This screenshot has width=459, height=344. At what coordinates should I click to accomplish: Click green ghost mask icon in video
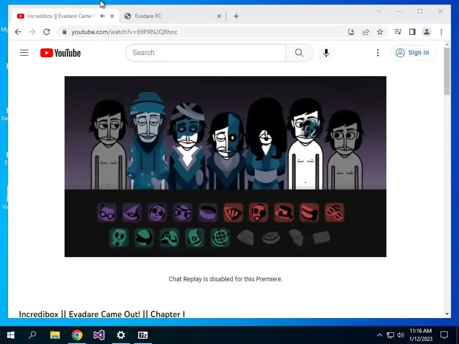coord(119,237)
